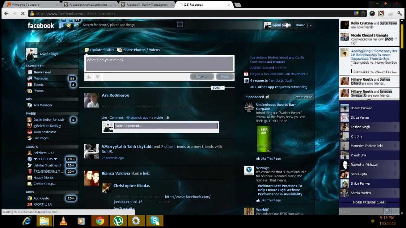Viewport: 406px width, 228px height.
Task: Click the tag people icon in status composer
Action: 89,77
